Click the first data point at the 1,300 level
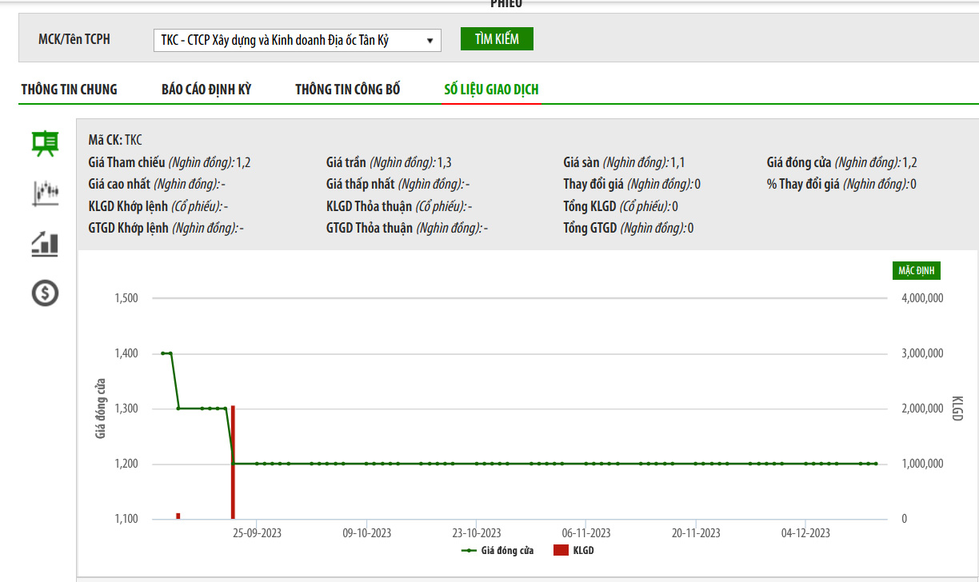Screen dimensions: 979x582 tap(178, 409)
